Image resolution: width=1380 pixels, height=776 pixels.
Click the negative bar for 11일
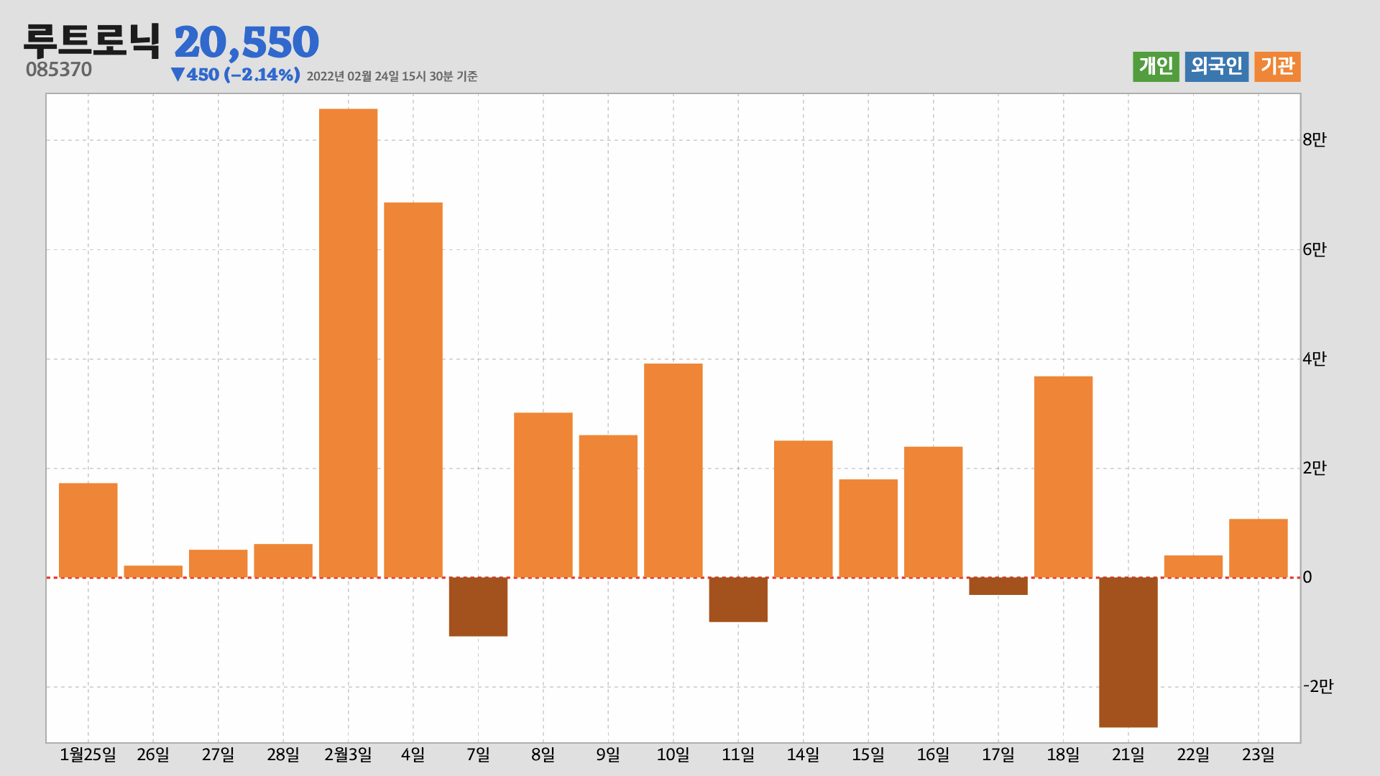click(738, 600)
